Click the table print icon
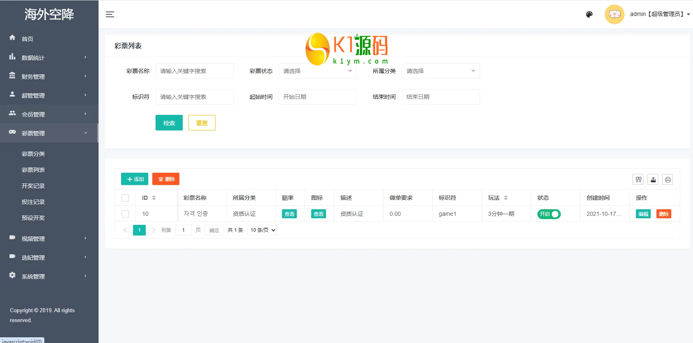 pos(668,179)
